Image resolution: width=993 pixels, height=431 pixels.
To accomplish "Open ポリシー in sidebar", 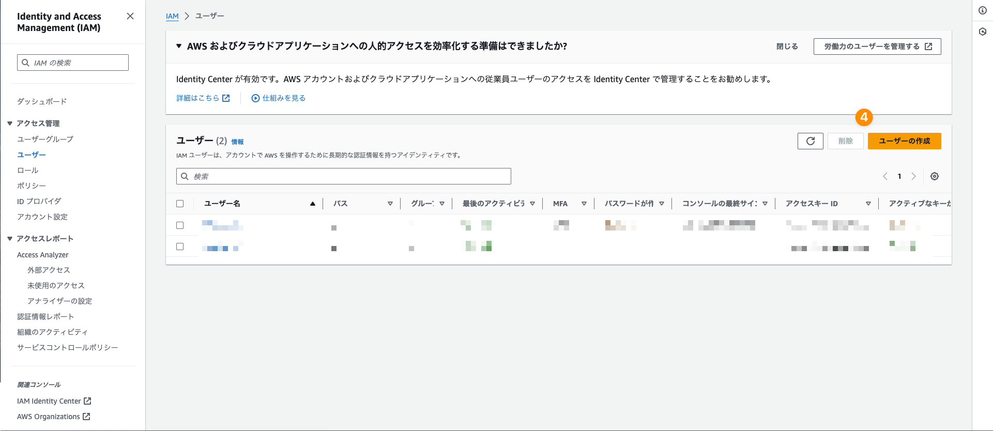I will pos(32,186).
